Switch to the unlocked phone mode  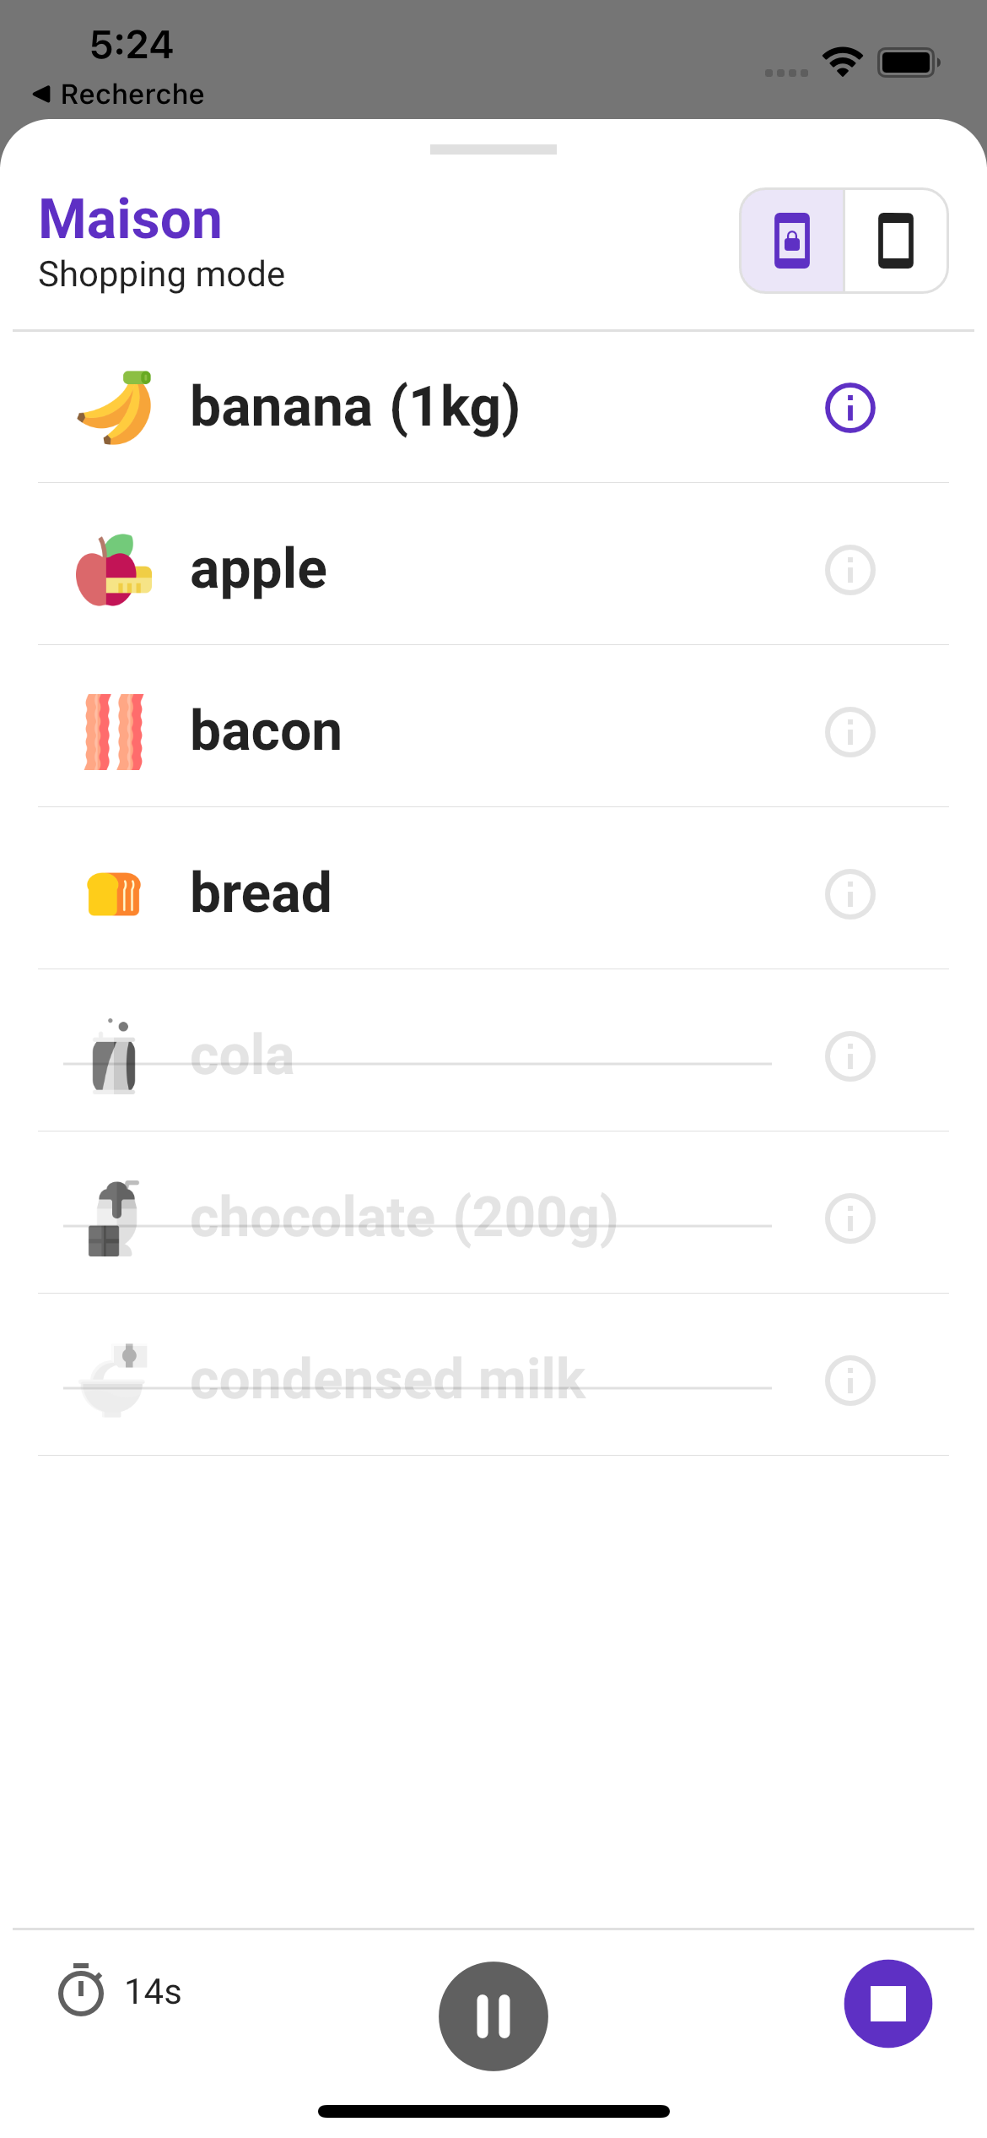895,241
